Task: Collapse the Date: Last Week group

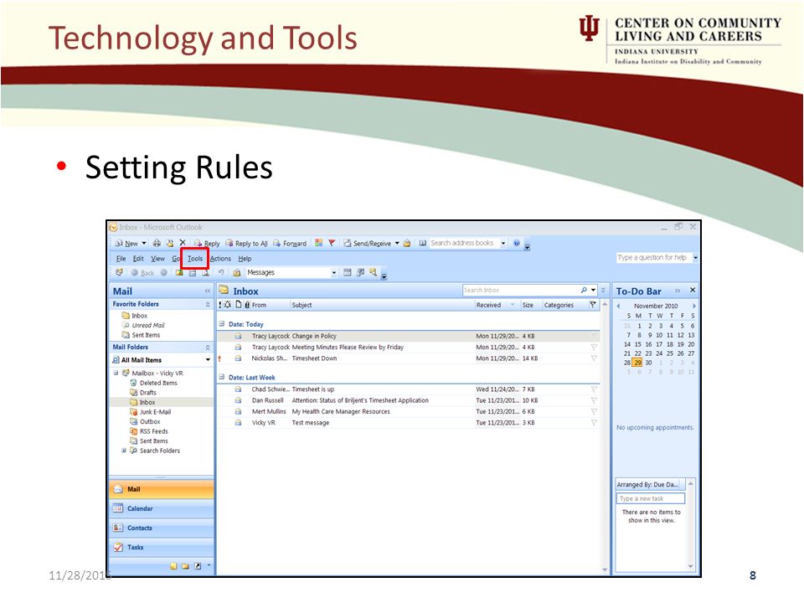Action: 221,377
